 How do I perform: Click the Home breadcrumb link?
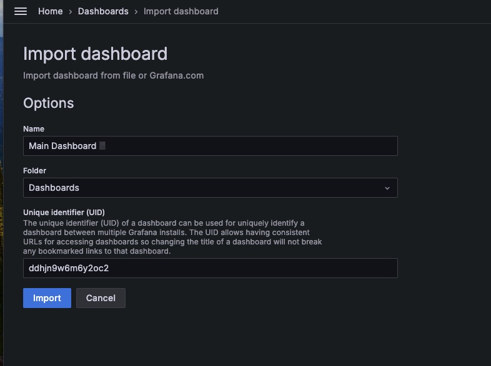(50, 11)
